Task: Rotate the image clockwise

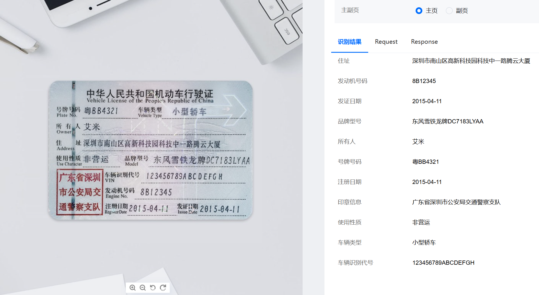Action: pyautogui.click(x=163, y=288)
